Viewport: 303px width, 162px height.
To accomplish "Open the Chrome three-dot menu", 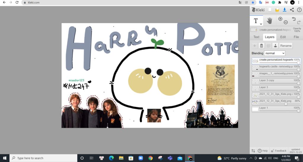I will click(x=299, y=2).
